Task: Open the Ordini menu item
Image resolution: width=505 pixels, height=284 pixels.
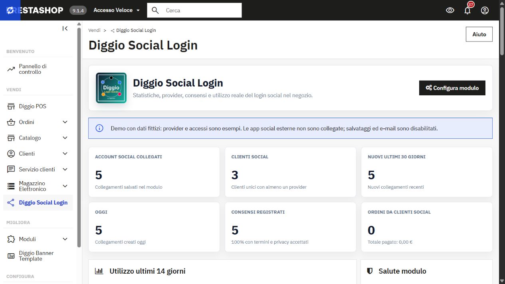Action: pos(38,122)
